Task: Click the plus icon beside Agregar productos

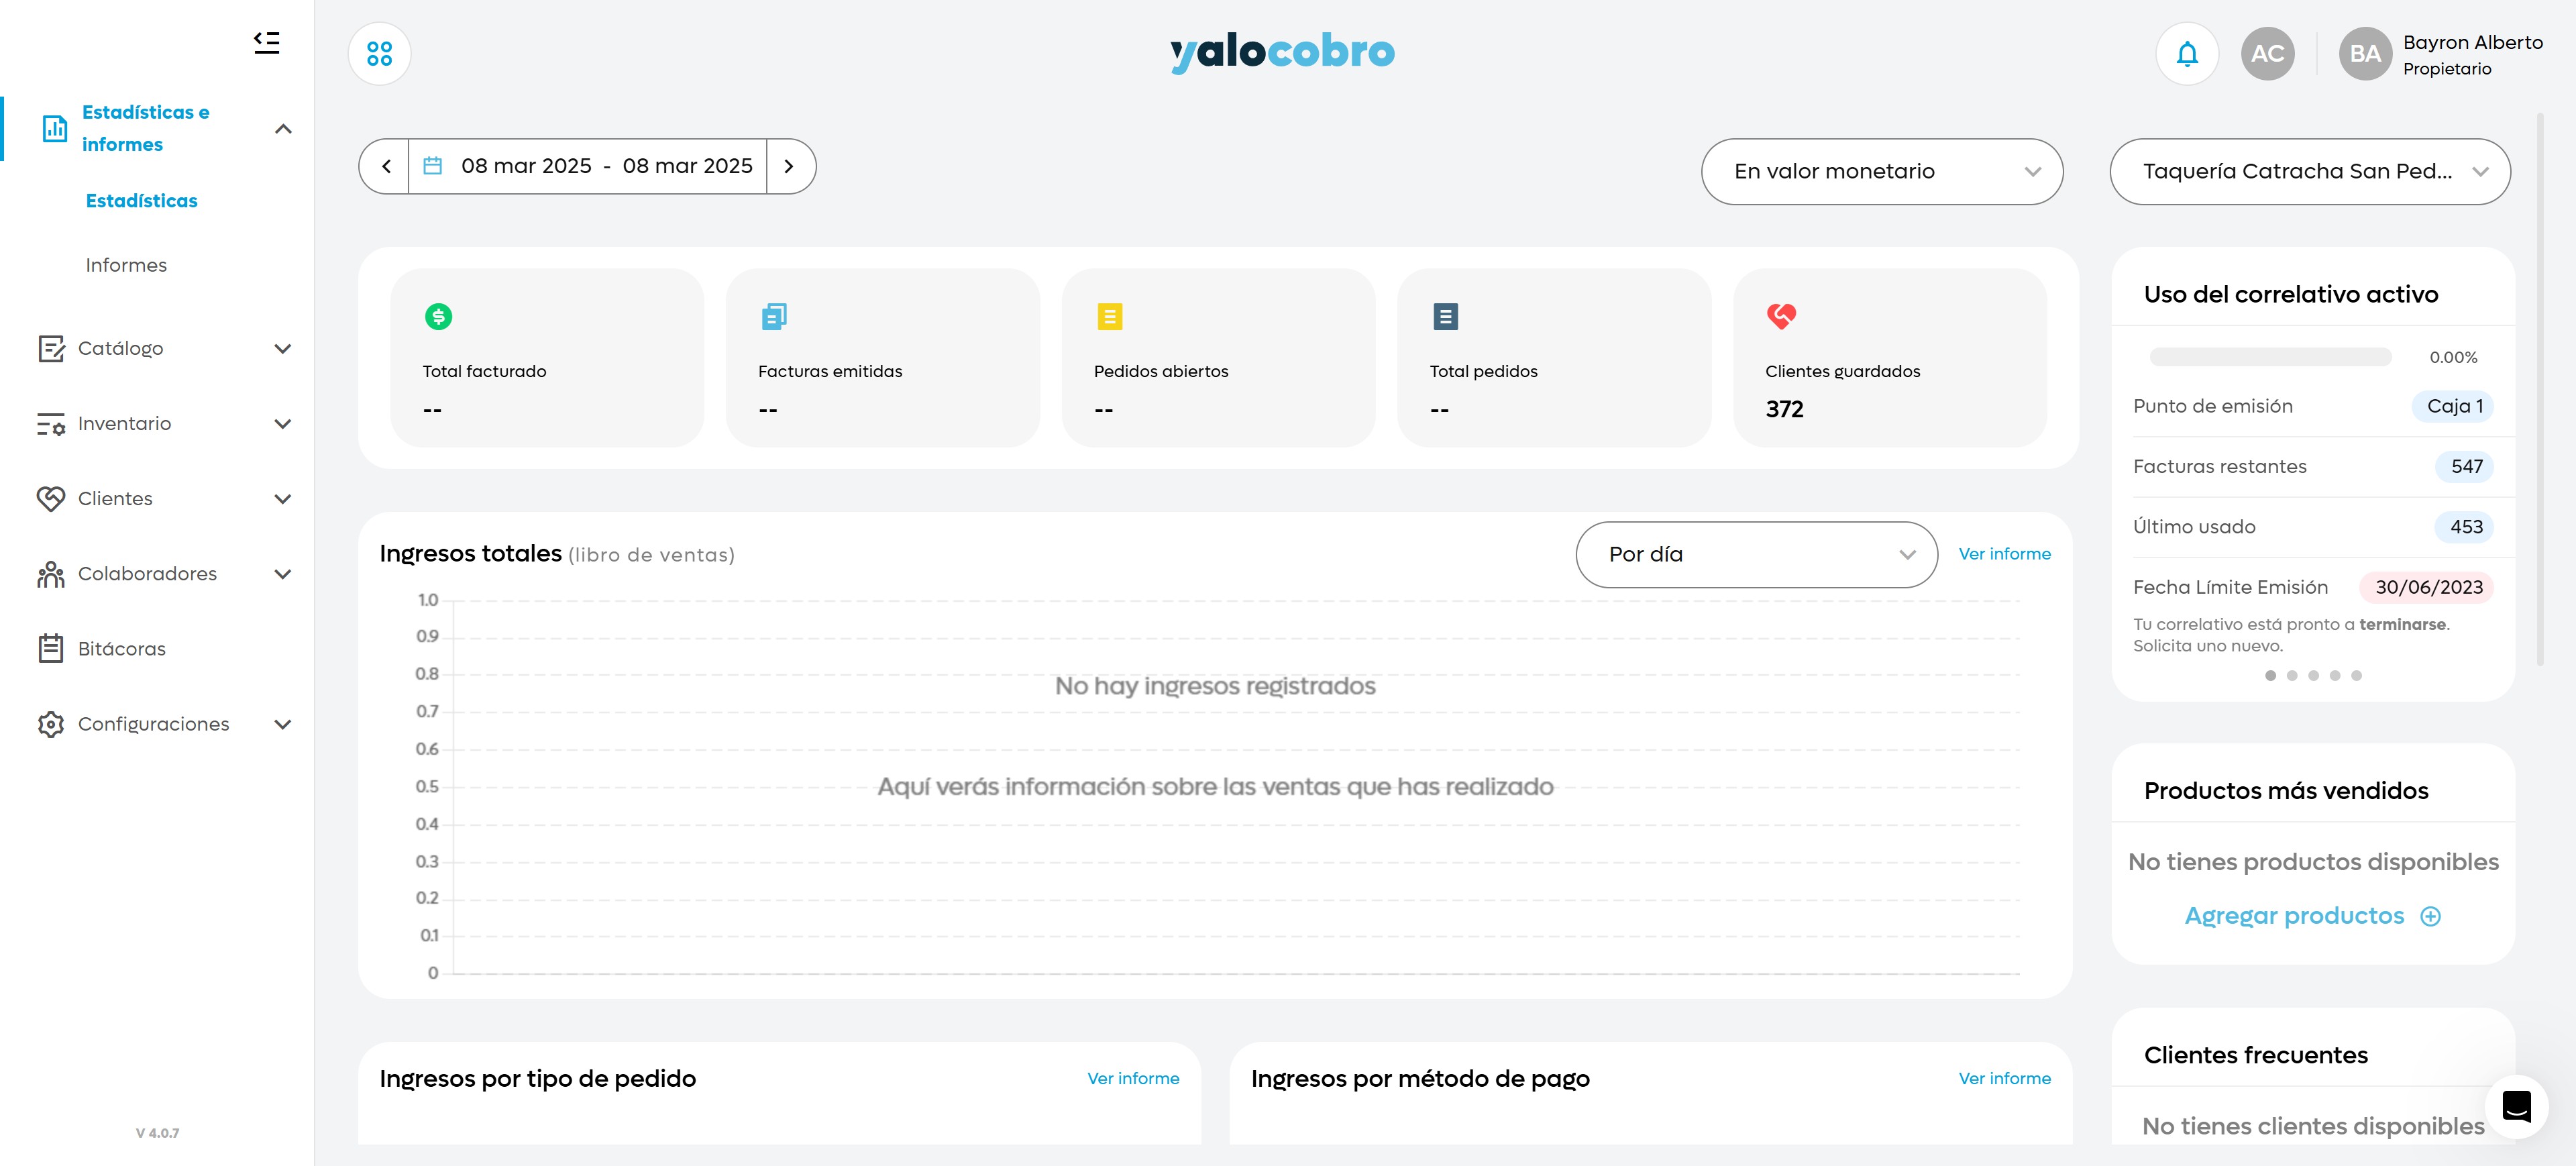Action: point(2430,916)
